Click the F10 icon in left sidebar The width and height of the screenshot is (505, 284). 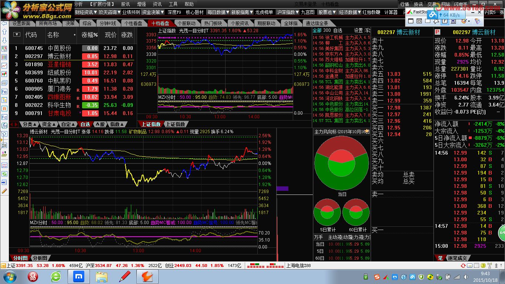[4, 91]
